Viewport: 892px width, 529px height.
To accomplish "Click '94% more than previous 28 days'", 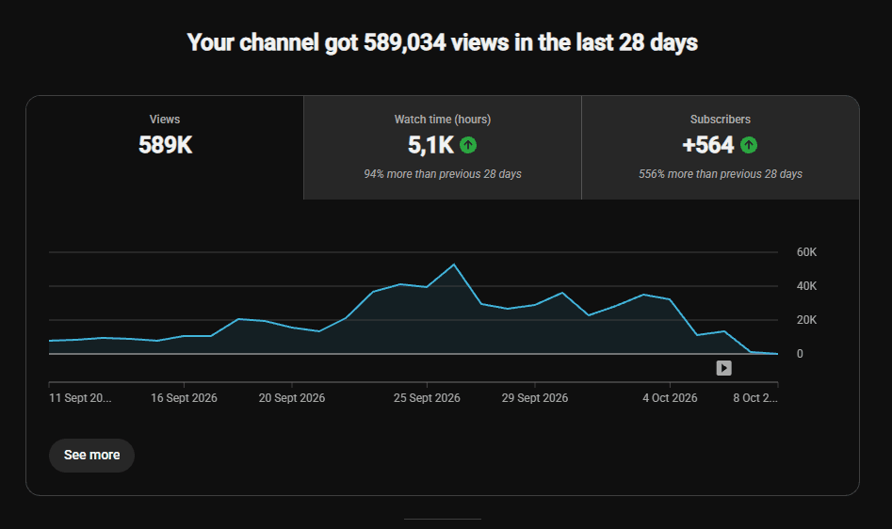I will 443,174.
